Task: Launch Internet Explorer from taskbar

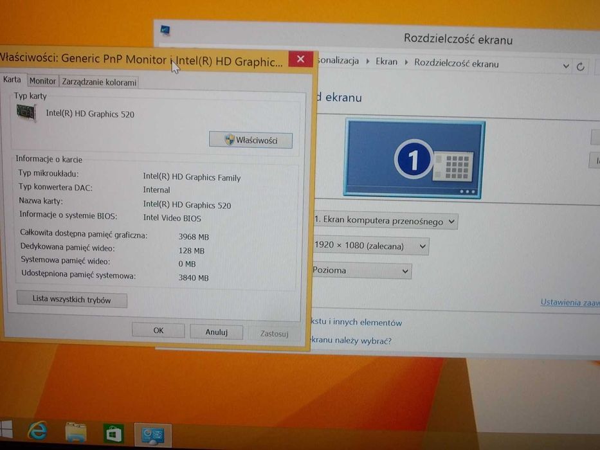Action: [37, 431]
